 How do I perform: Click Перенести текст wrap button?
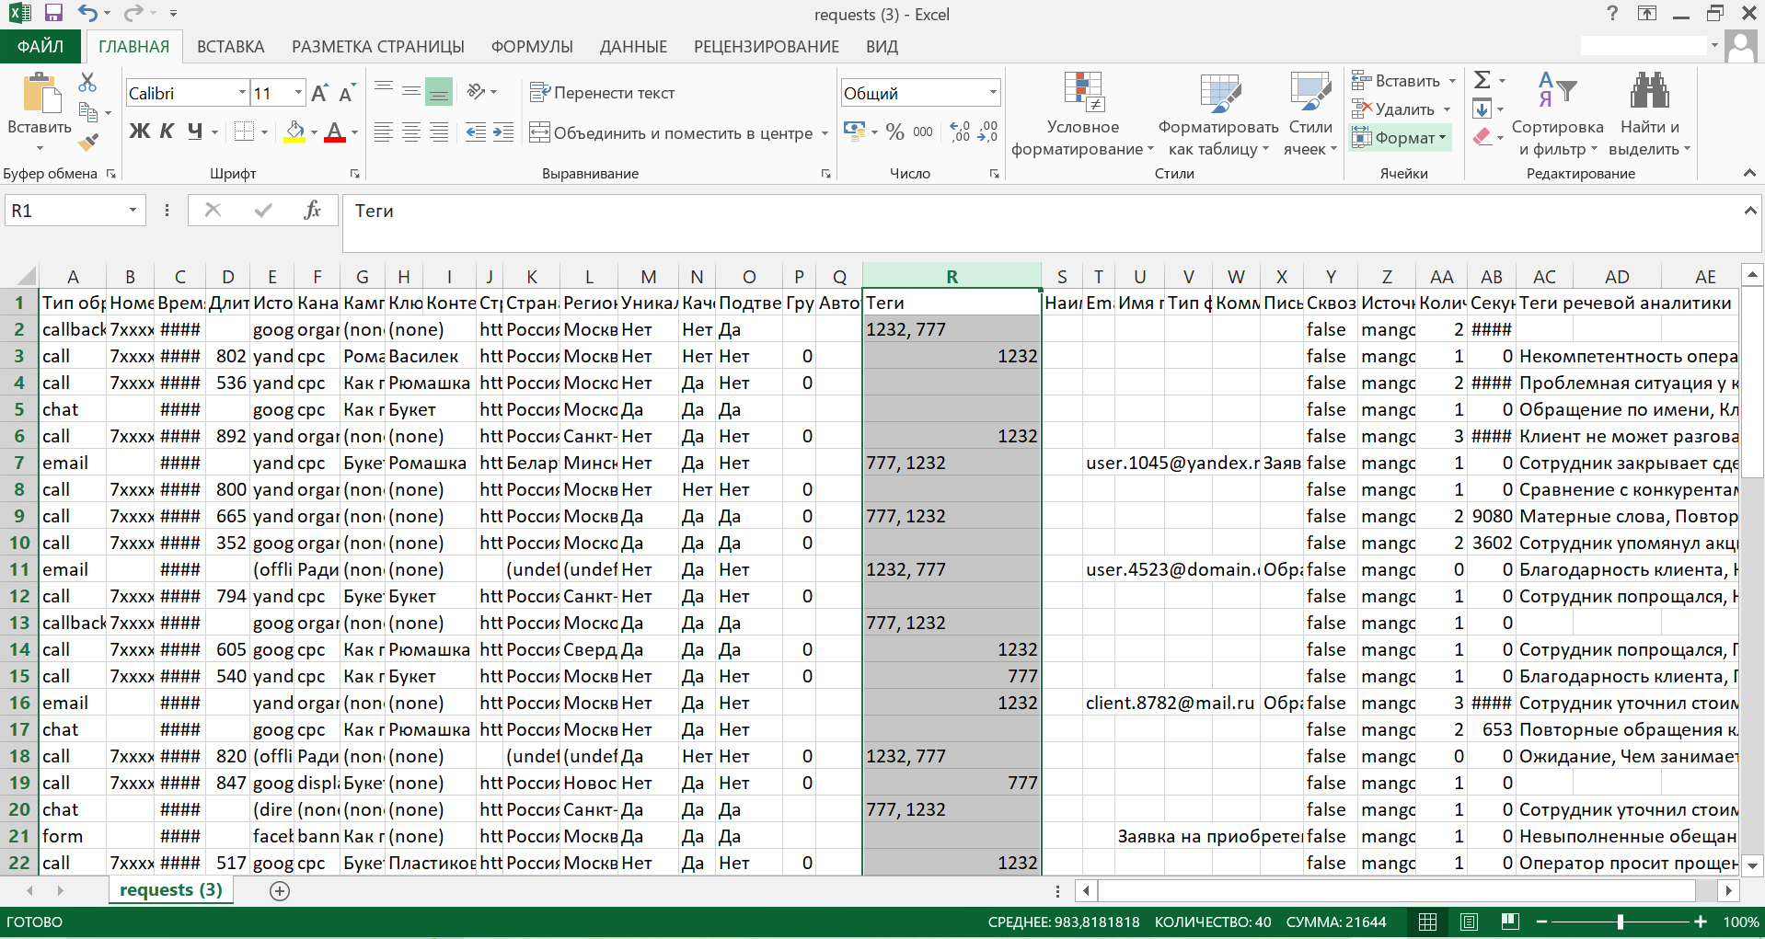click(x=602, y=92)
